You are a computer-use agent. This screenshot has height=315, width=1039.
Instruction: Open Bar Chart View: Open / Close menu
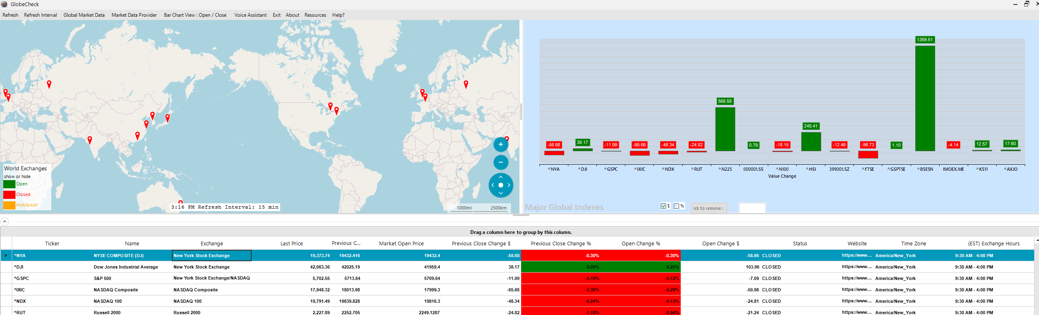click(x=195, y=15)
